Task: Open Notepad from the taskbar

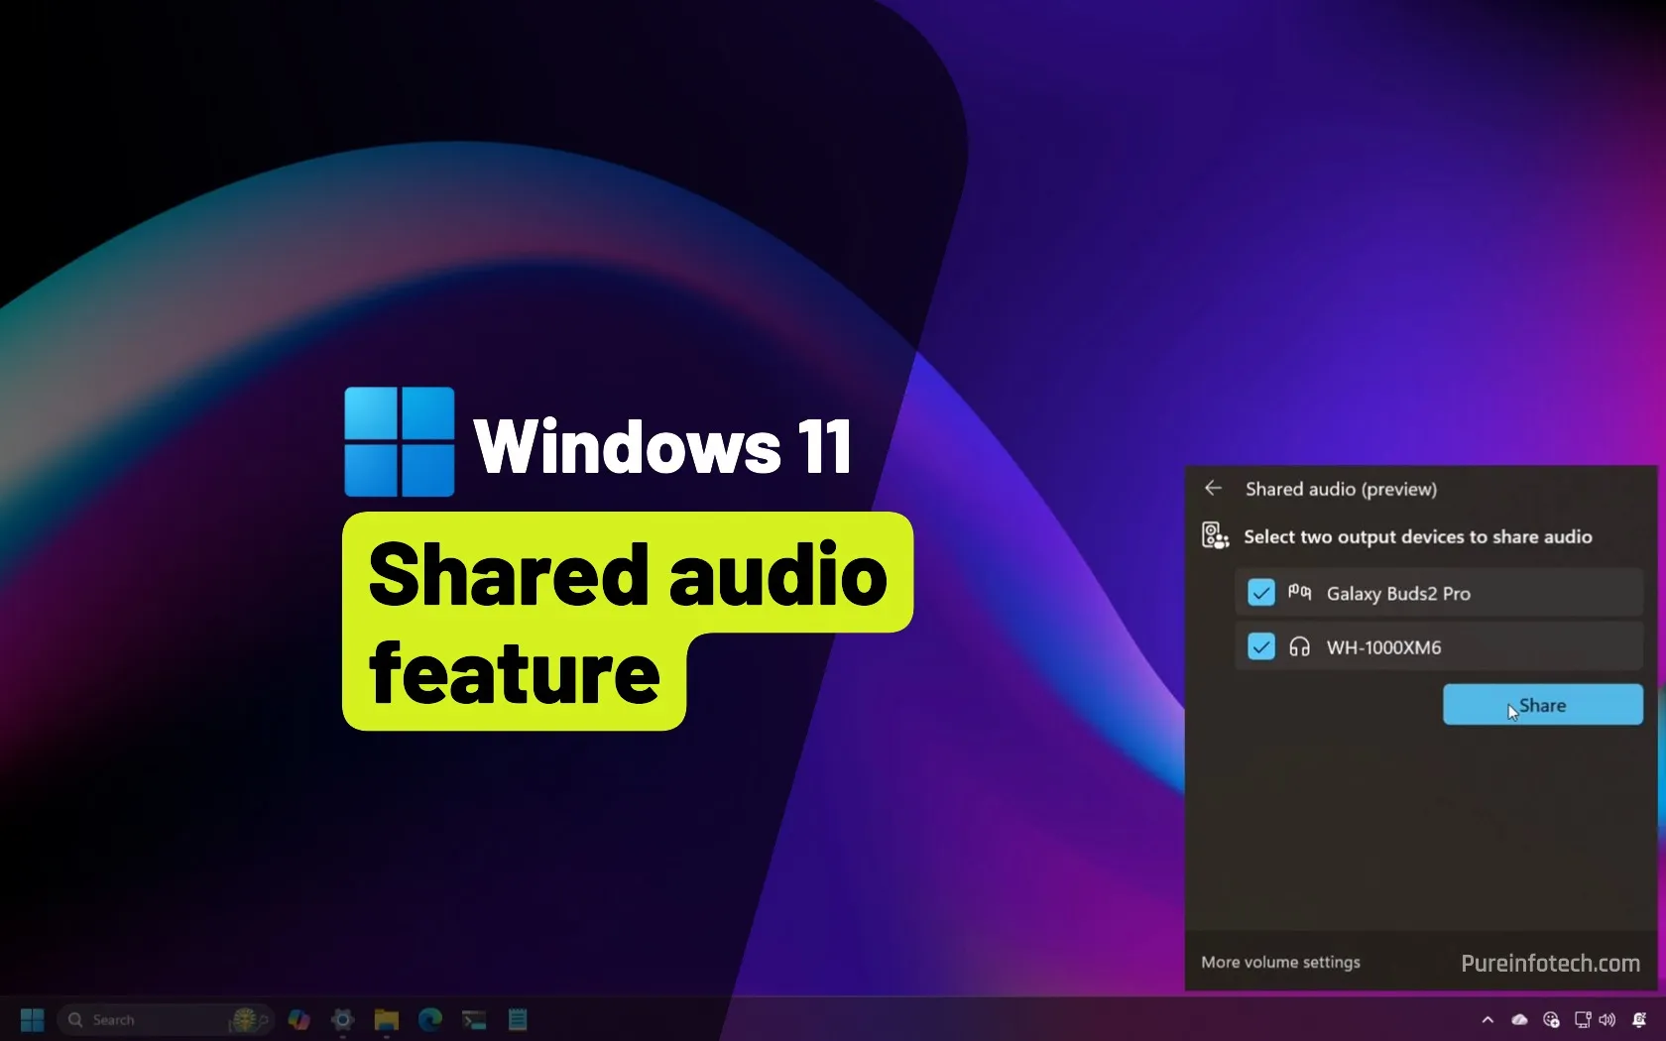Action: pyautogui.click(x=518, y=1019)
